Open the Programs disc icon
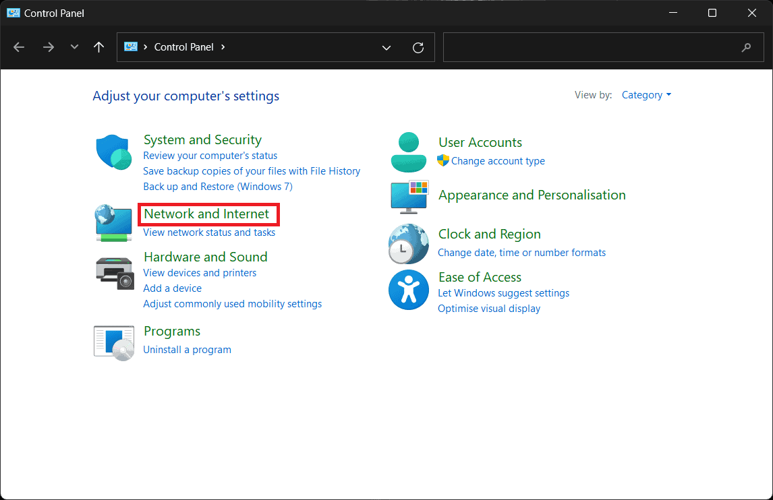The height and width of the screenshot is (500, 773). [x=113, y=342]
